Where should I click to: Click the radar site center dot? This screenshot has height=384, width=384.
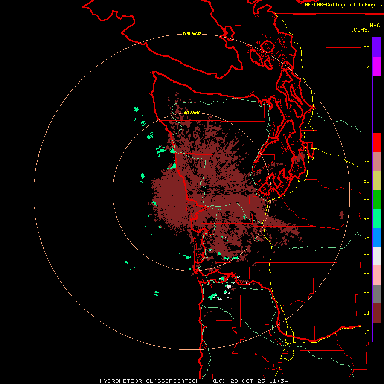coord(191,193)
